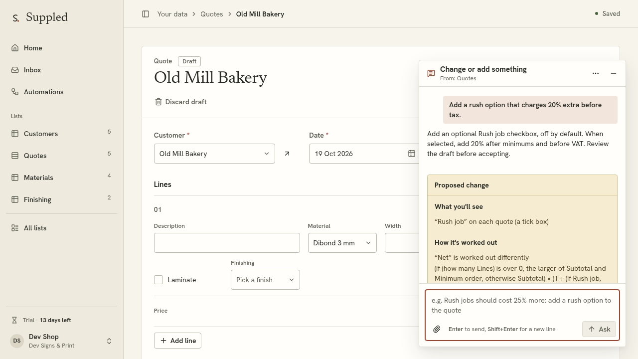Click the Discard draft button
This screenshot has width=638, height=359.
tap(180, 102)
